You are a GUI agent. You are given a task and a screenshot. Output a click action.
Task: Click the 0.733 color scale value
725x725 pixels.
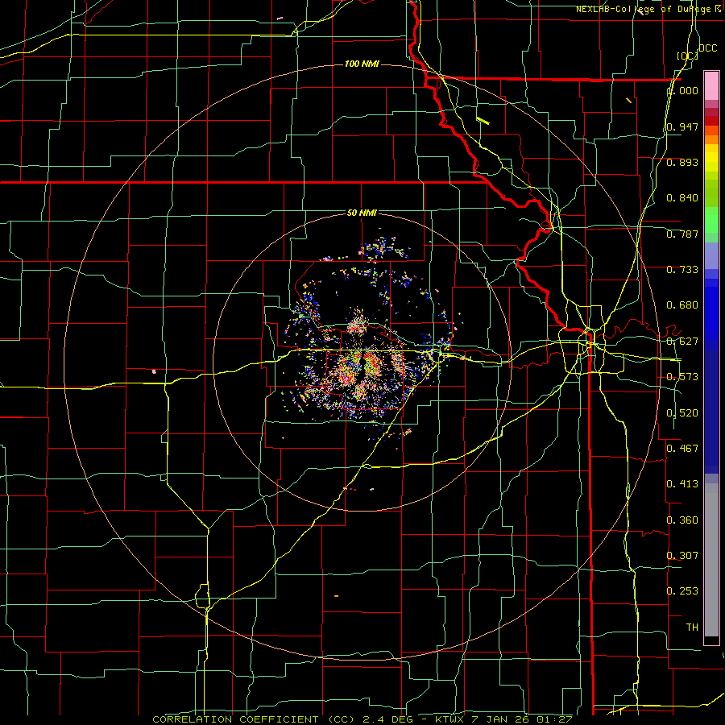click(x=682, y=270)
